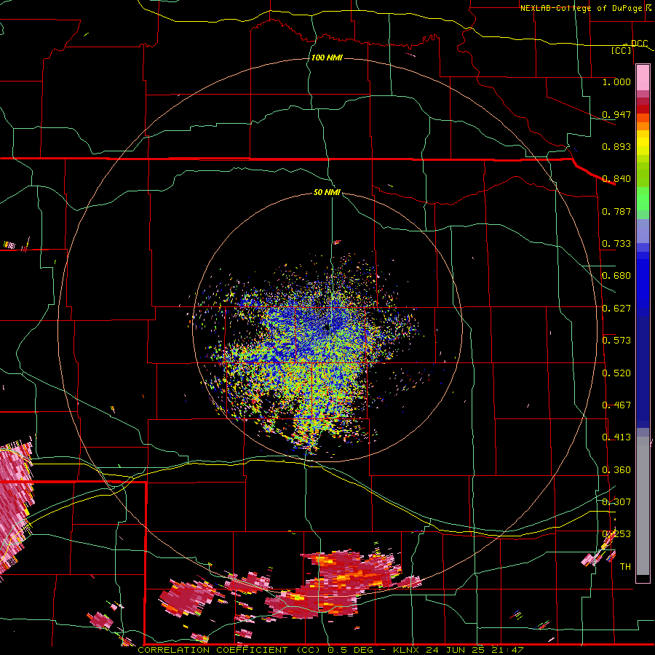Click the DCC label near the top right
655x655 pixels.
pos(639,44)
